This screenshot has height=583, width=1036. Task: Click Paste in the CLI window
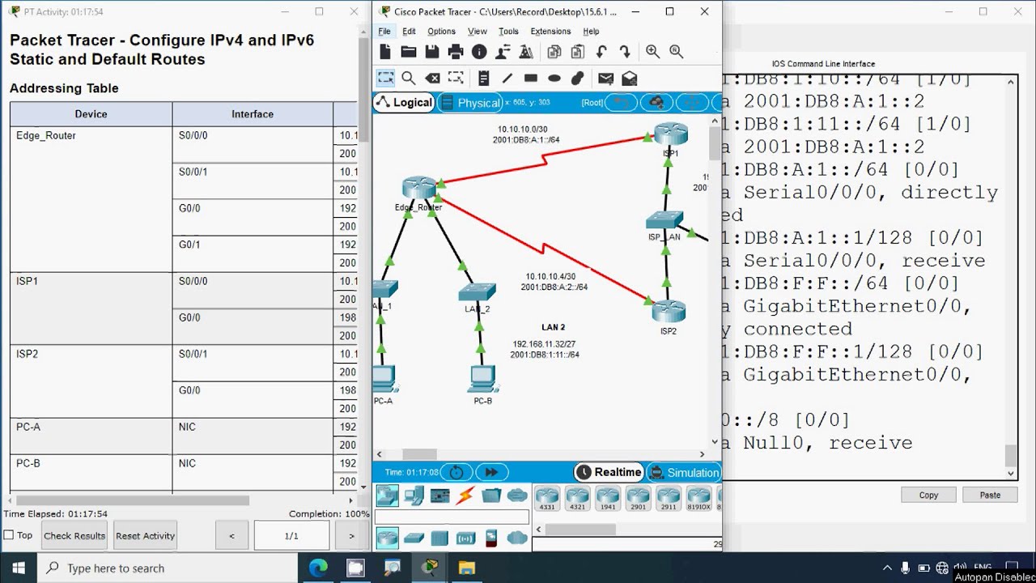(x=990, y=495)
